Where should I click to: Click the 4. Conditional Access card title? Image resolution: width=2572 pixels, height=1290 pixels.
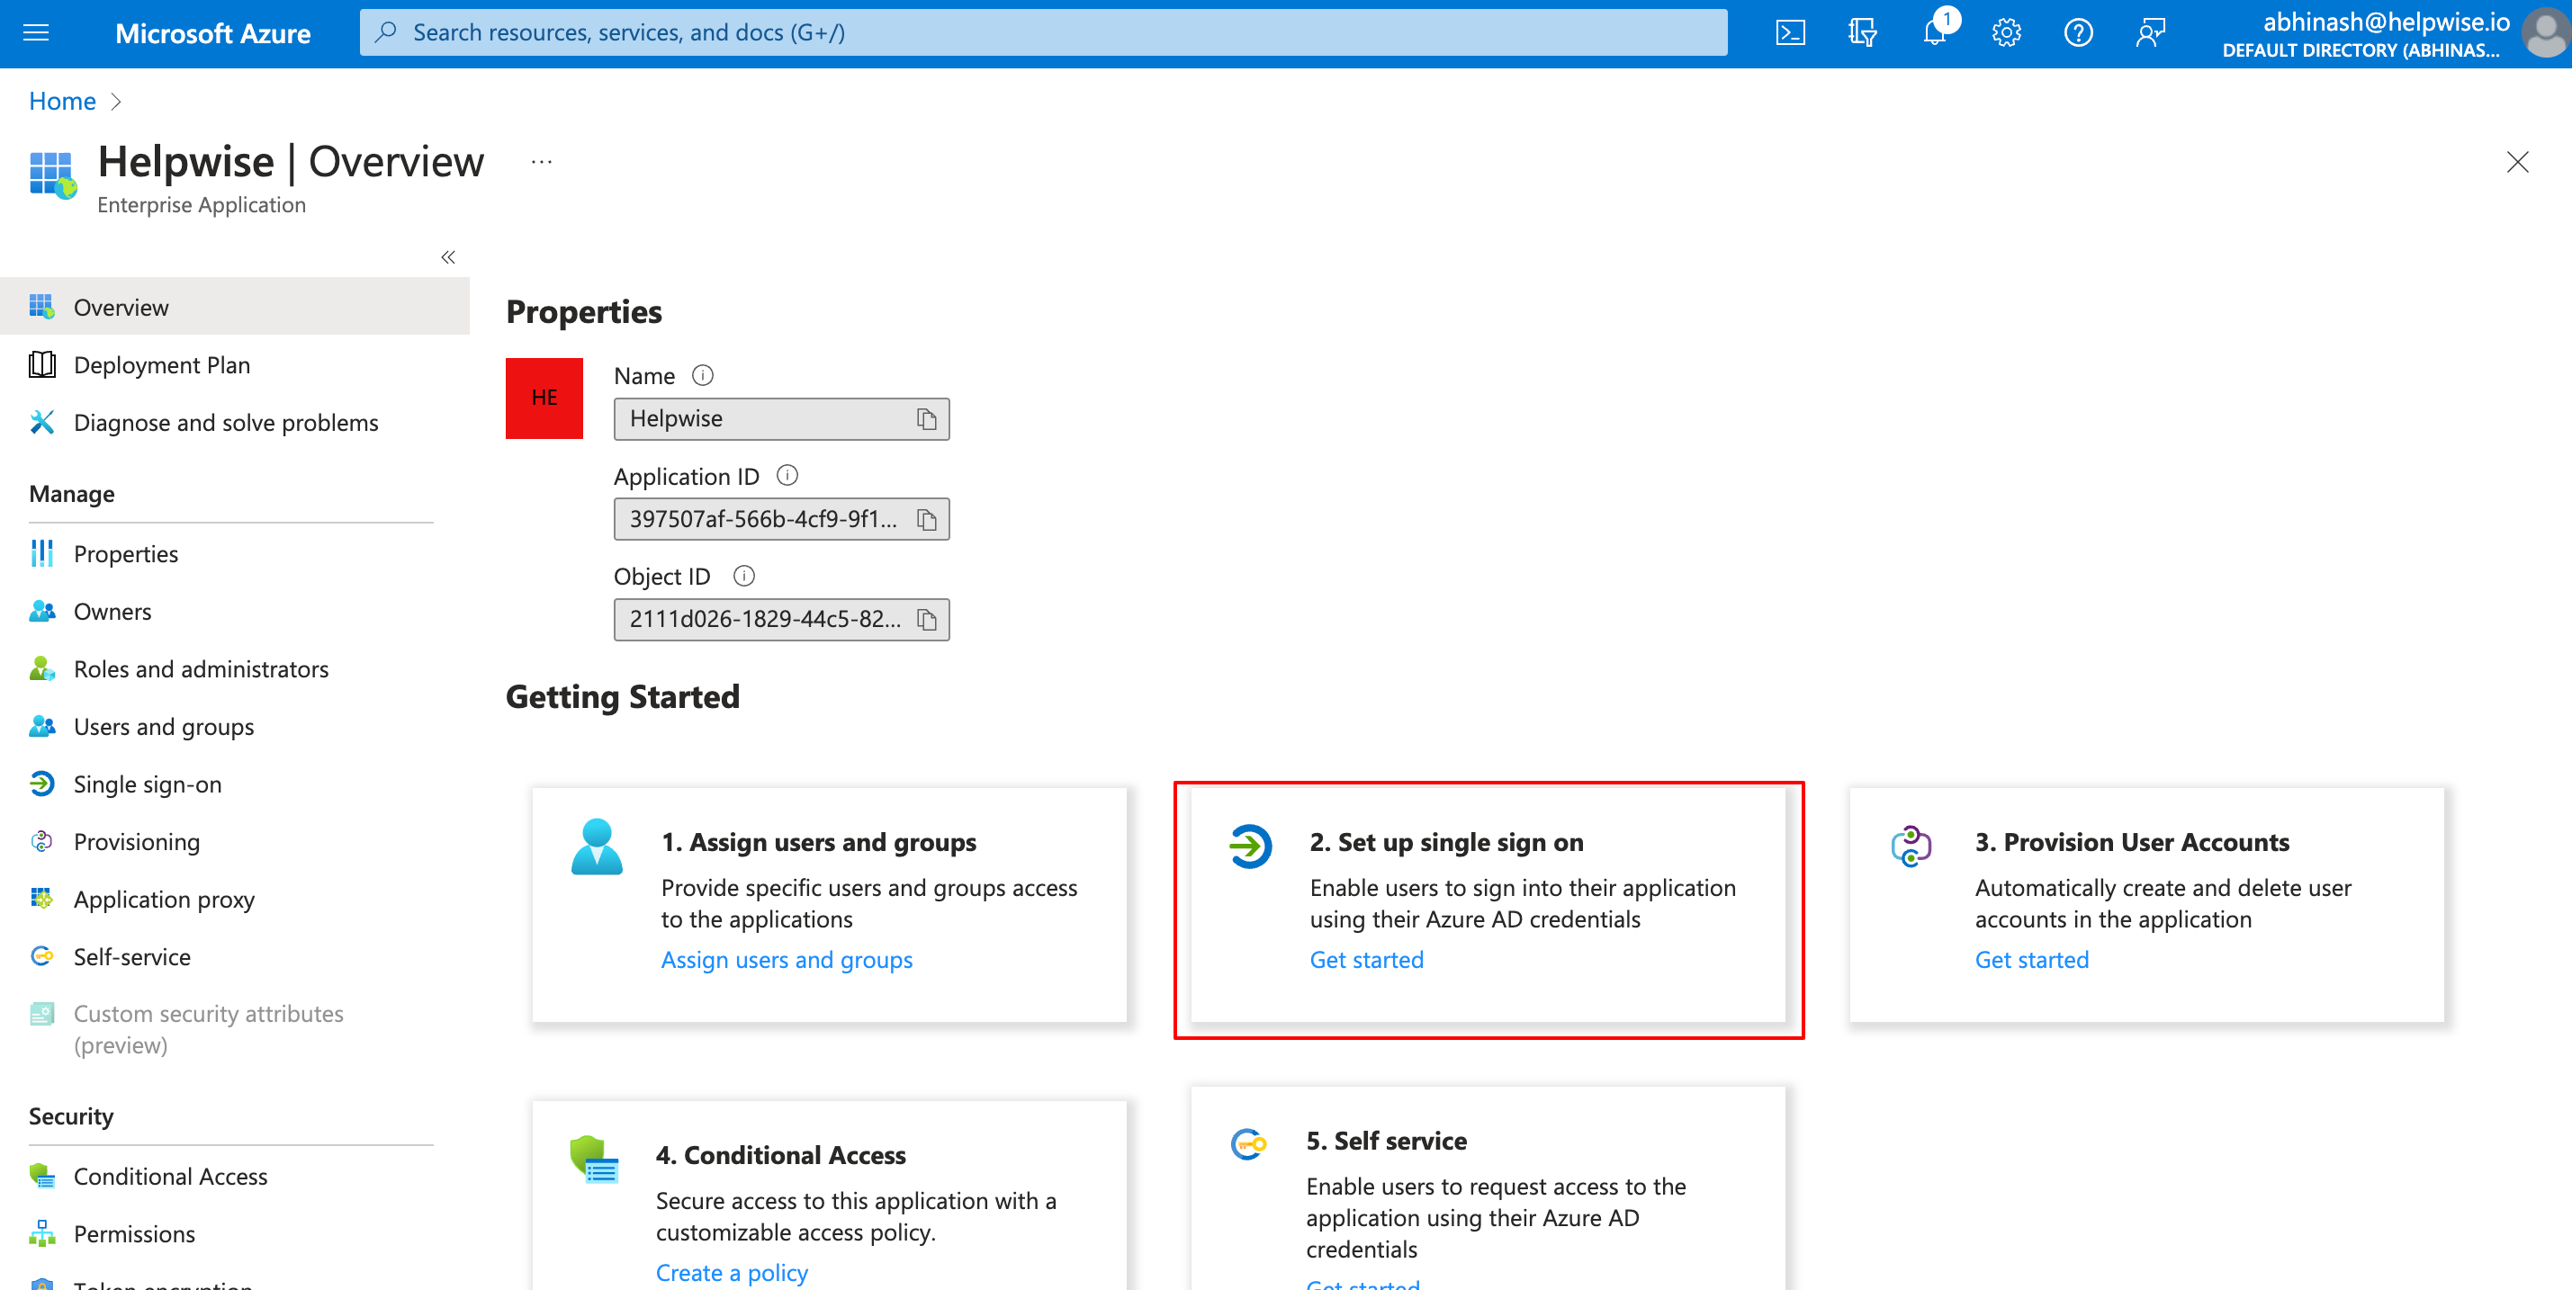(x=781, y=1155)
